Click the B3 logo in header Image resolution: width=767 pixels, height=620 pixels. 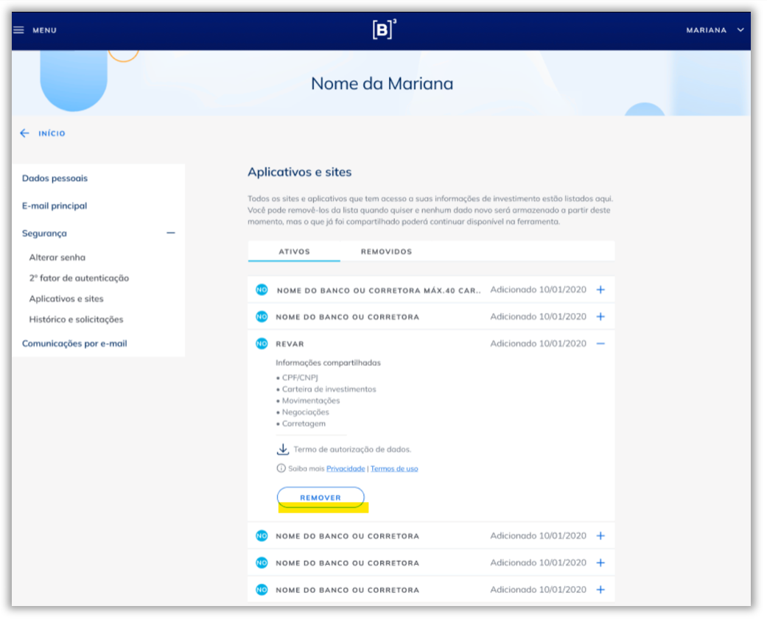coord(384,30)
